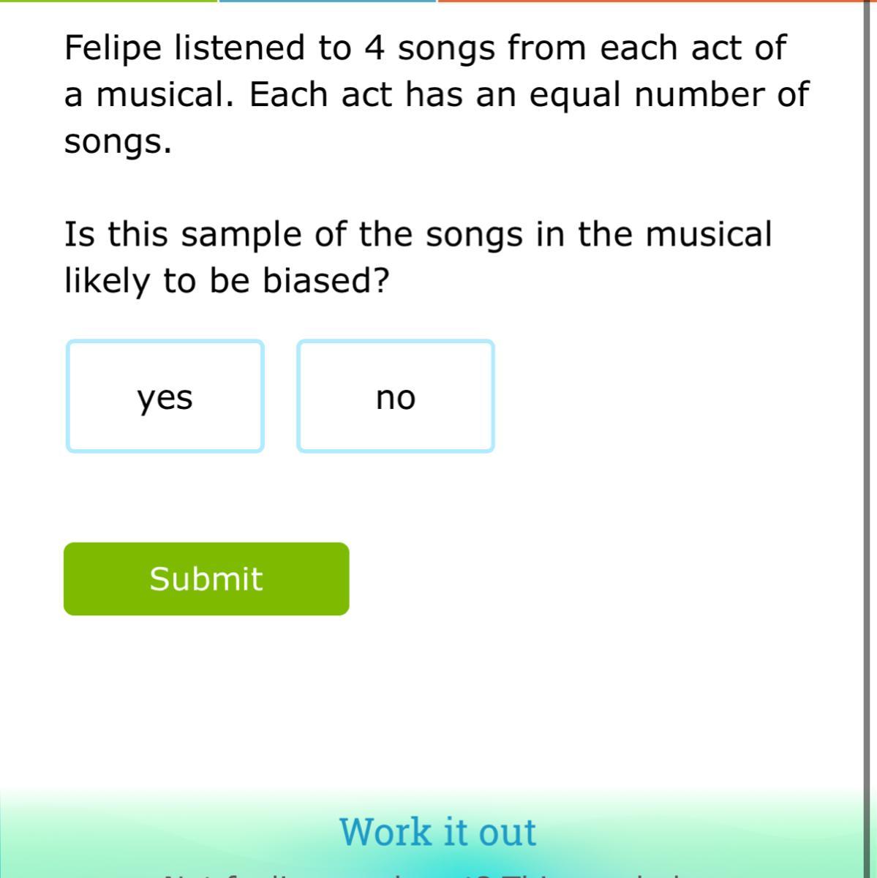877x878 pixels.
Task: Select the 'yes' answer choice
Action: click(x=165, y=397)
